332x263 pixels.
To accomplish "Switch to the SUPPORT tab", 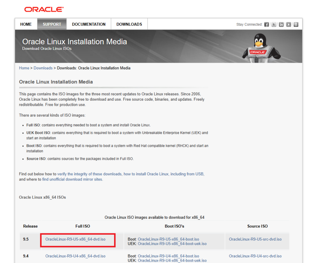I will (52, 24).
